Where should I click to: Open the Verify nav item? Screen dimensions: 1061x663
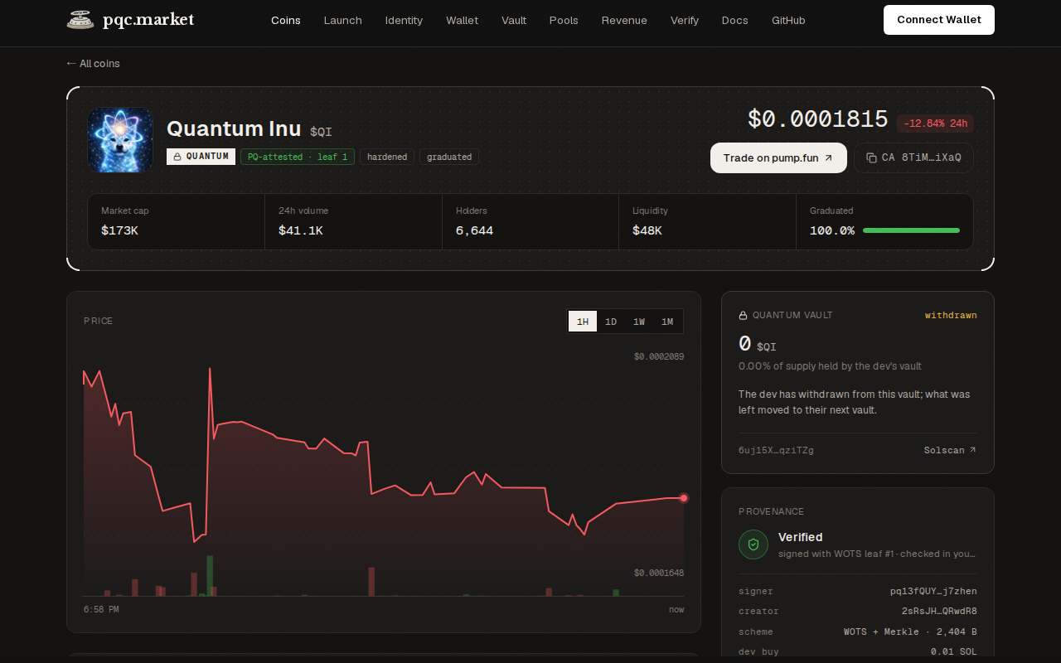pos(685,20)
